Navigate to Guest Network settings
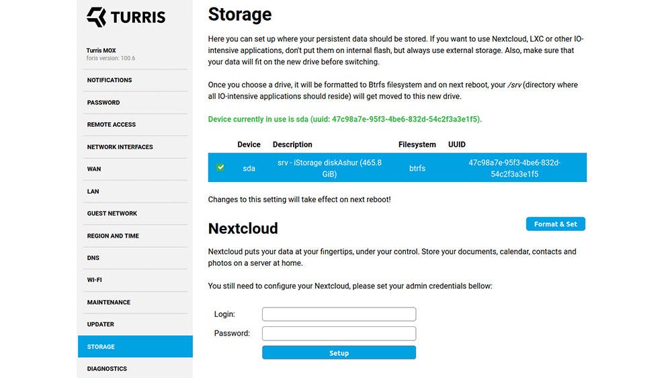The height and width of the screenshot is (378, 672). click(112, 214)
